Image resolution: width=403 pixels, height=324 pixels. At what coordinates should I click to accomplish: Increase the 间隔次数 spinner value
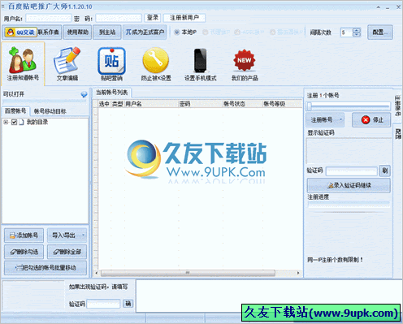pyautogui.click(x=357, y=30)
